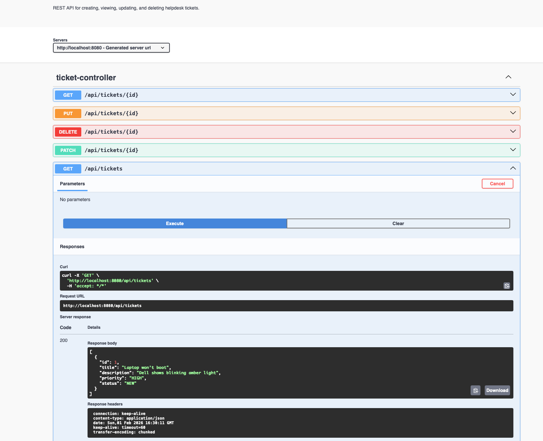Switch to the Parameters tab
The height and width of the screenshot is (441, 543).
[x=72, y=184]
